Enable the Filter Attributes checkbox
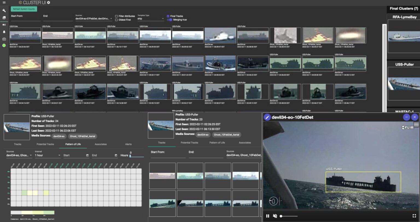The height and width of the screenshot is (222, 420). point(116,16)
